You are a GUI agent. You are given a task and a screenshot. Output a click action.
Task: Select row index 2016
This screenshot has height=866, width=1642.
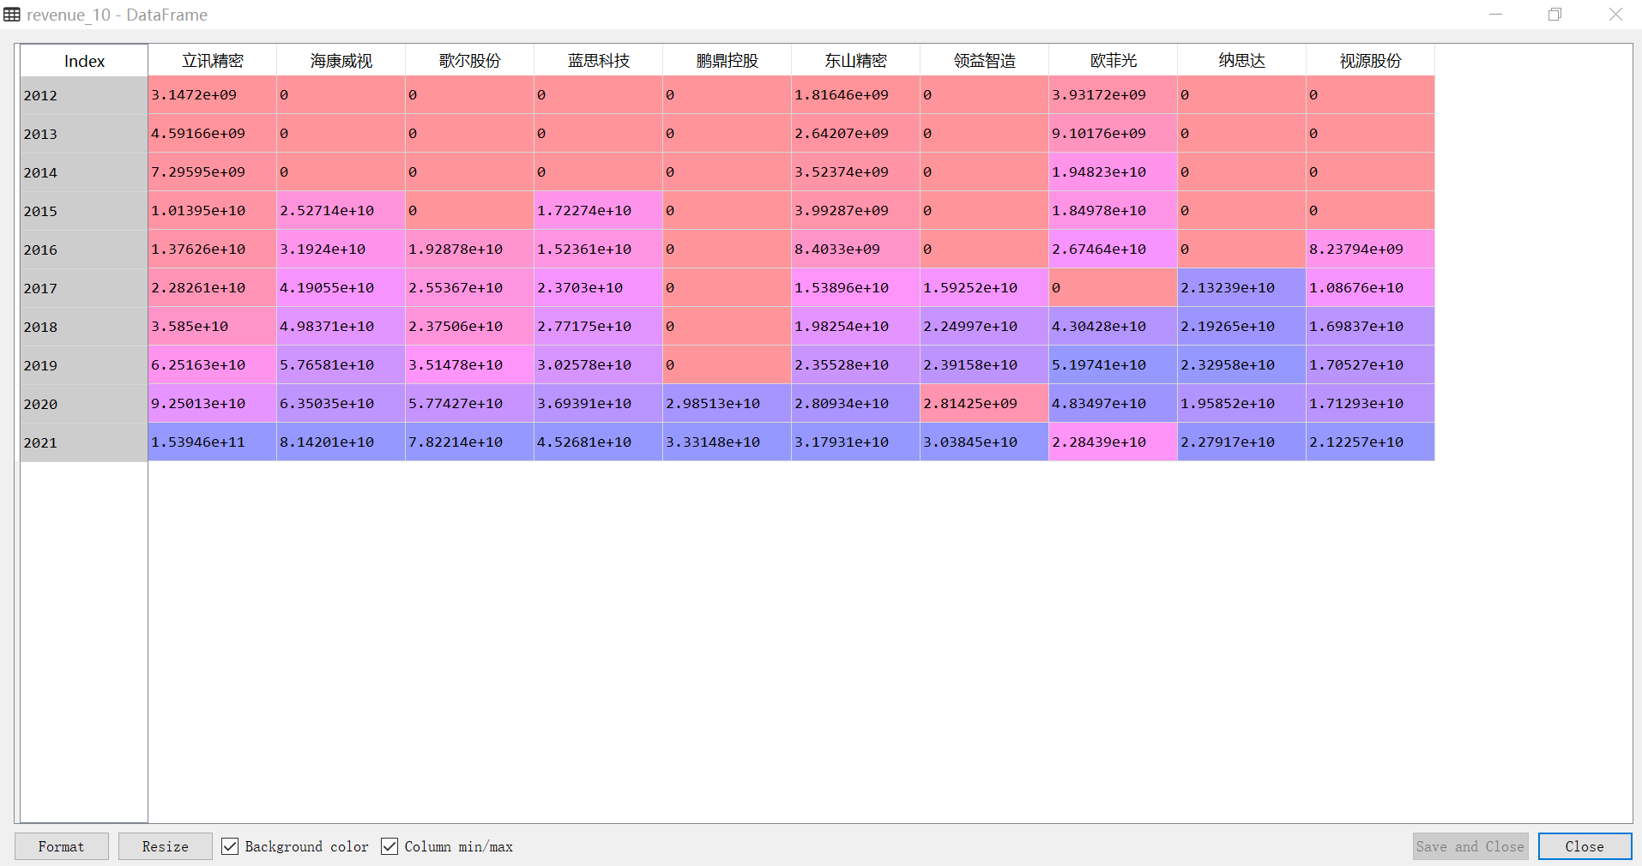(84, 250)
